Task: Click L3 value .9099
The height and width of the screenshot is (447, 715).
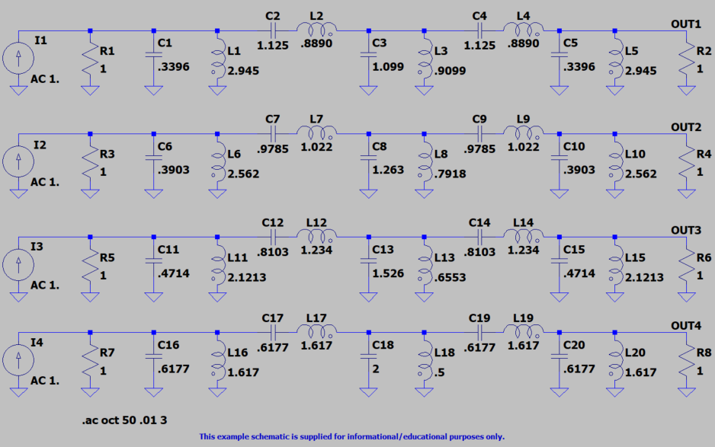Action: tap(450, 71)
